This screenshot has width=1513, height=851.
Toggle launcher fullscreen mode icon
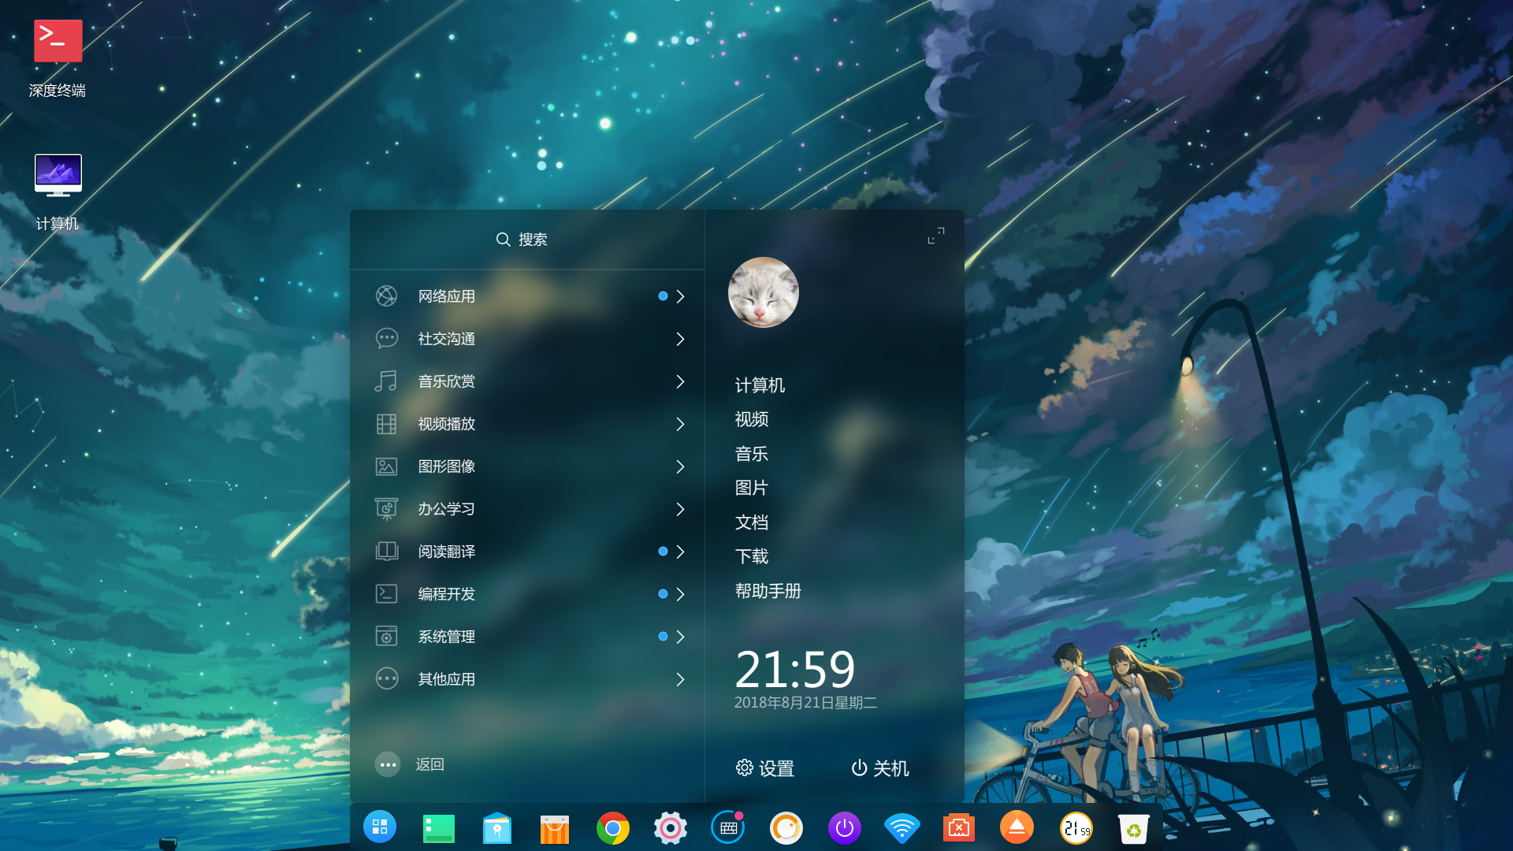coord(935,236)
